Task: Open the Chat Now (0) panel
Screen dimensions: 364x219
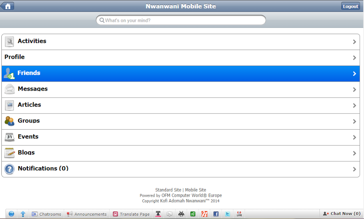Action: point(342,214)
